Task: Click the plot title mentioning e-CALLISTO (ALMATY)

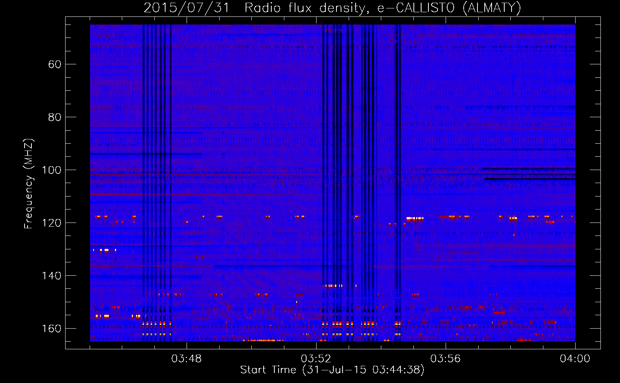Action: pyautogui.click(x=333, y=8)
